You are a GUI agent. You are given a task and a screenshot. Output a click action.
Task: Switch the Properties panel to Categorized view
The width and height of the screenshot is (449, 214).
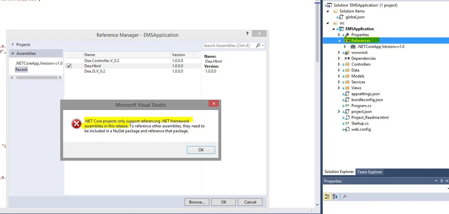(327, 197)
